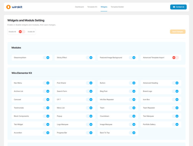This screenshot has width=193, height=146.
Task: Toggle the Post Sharer widget switch
Action: tap(89, 83)
